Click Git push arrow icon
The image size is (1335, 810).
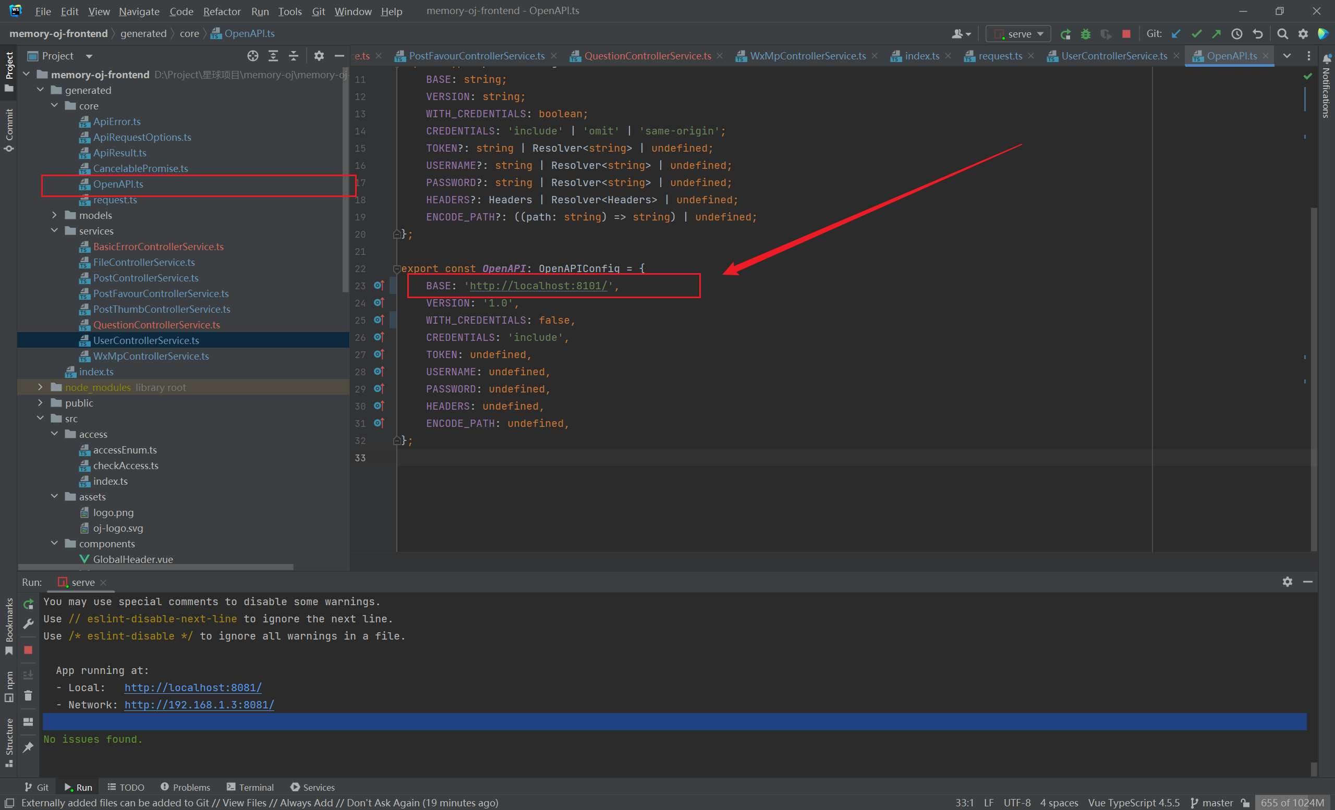1216,34
